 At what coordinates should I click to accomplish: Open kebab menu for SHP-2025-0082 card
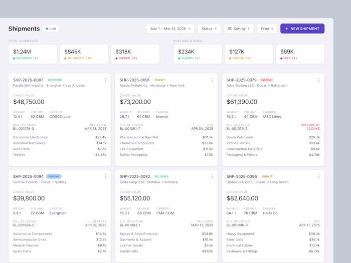[212, 177]
